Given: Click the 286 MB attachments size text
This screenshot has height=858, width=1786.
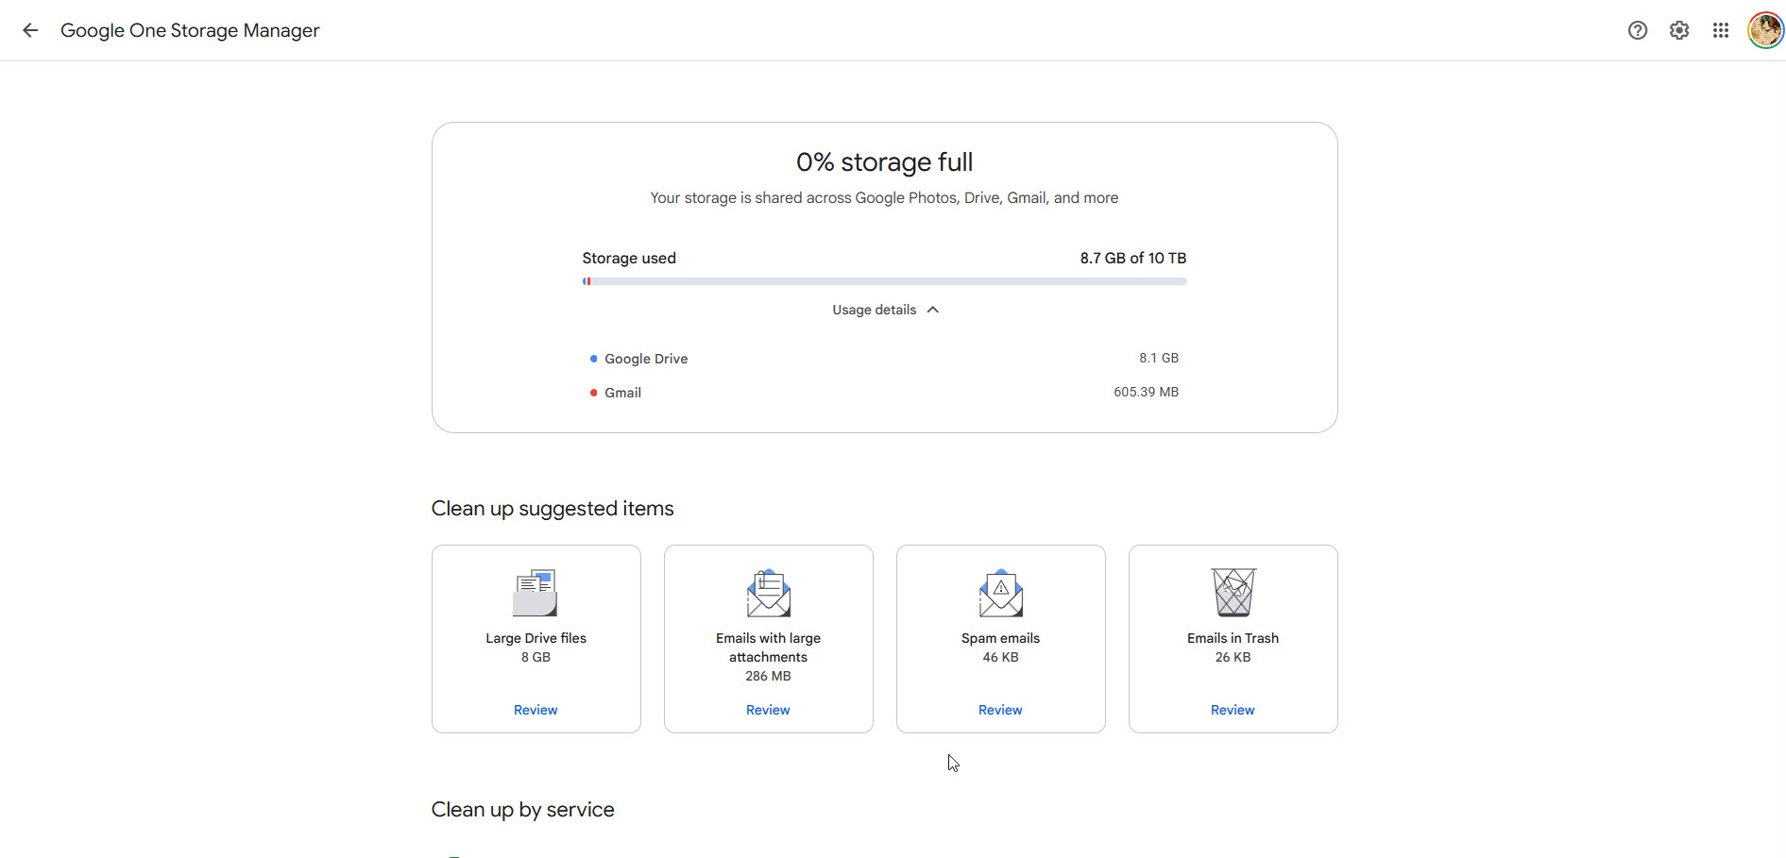Looking at the screenshot, I should [768, 676].
